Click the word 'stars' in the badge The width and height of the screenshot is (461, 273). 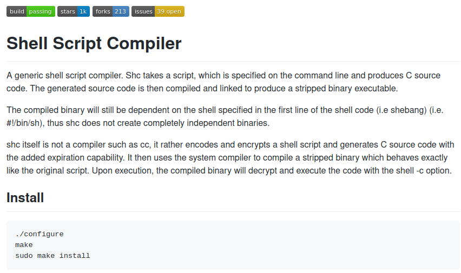pyautogui.click(x=68, y=11)
